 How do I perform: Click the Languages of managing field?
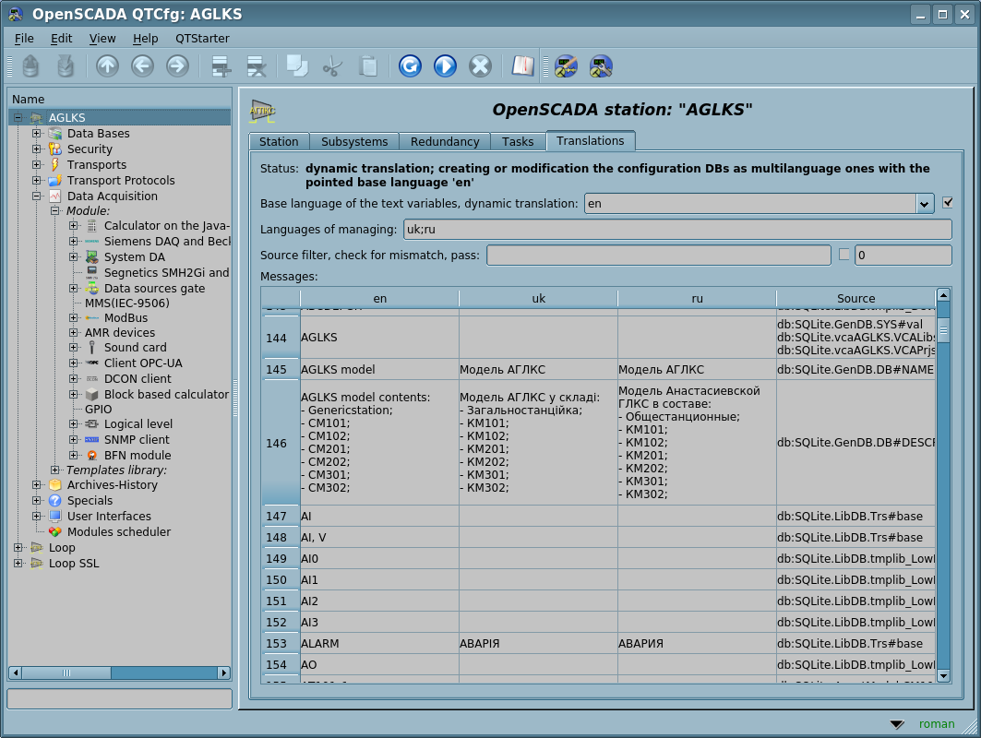click(677, 230)
